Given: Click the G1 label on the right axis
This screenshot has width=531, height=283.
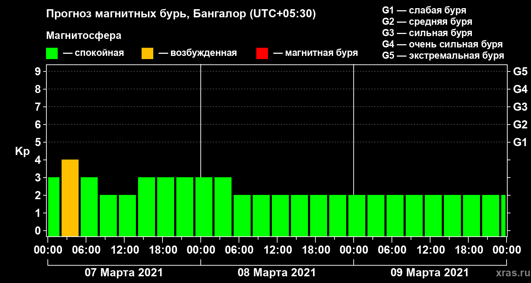Looking at the screenshot, I should pos(520,143).
